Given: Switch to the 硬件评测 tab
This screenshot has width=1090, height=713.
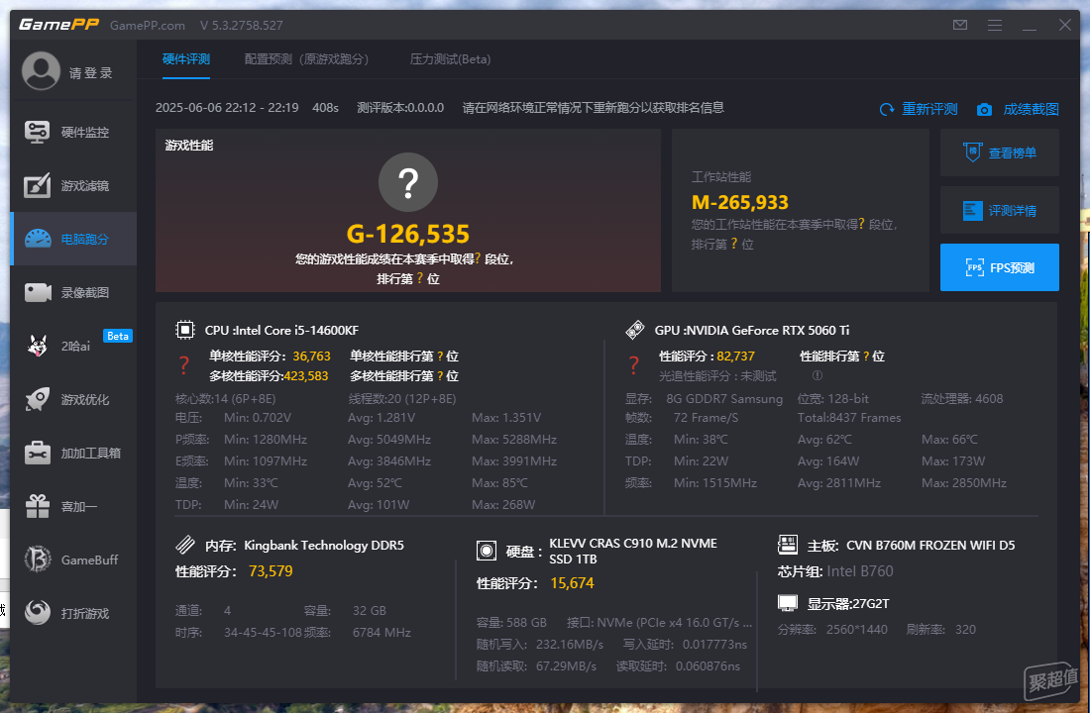Looking at the screenshot, I should (186, 59).
